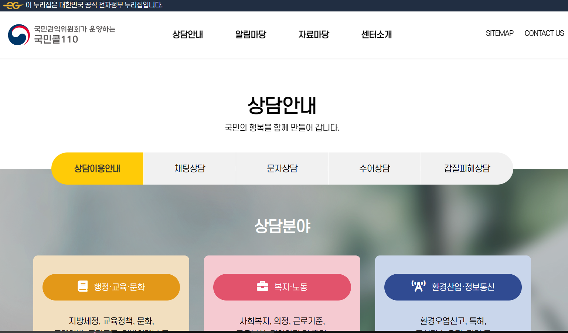Open the CONTACT US link
Screen dimensions: 568x333
pyautogui.click(x=544, y=33)
